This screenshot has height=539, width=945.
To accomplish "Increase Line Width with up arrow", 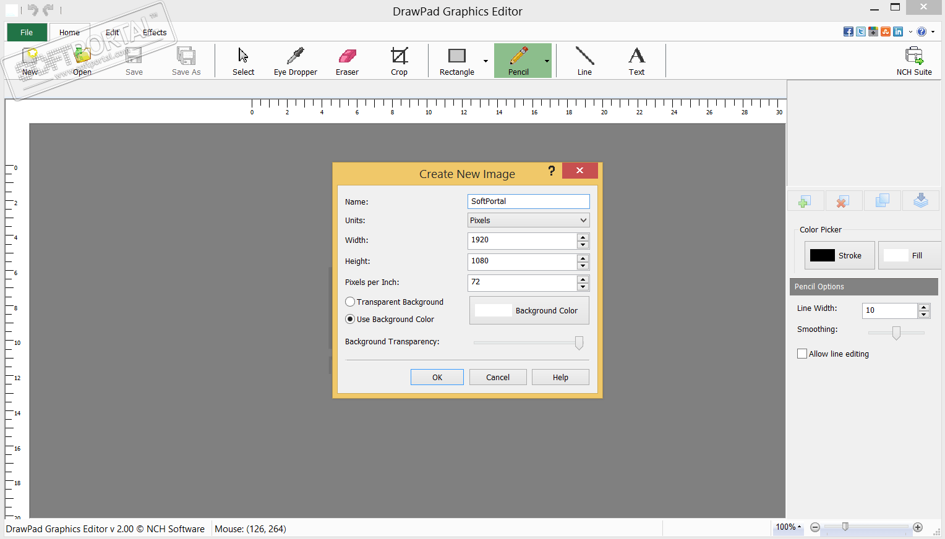I will point(924,307).
